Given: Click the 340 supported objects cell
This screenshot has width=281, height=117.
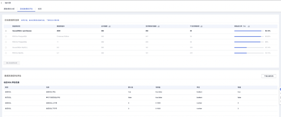Looking at the screenshot, I should [x=147, y=42].
